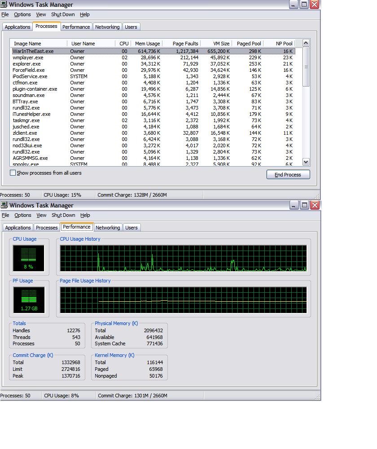The image size is (377, 449).
Task: Open the Options menu in lower window
Action: pyautogui.click(x=22, y=215)
